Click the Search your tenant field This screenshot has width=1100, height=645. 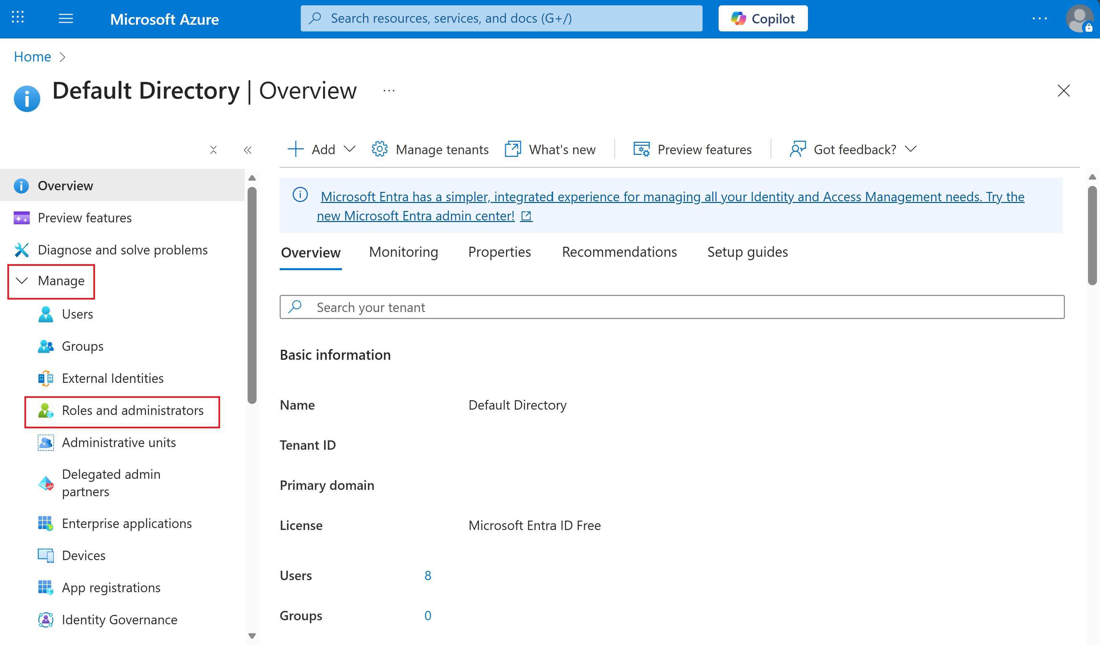[x=672, y=308]
